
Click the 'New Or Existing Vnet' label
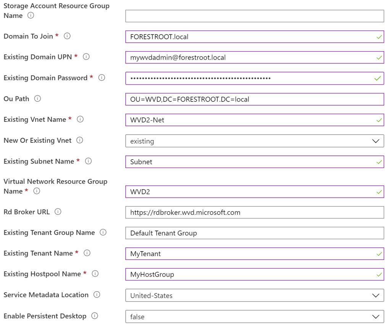click(38, 140)
